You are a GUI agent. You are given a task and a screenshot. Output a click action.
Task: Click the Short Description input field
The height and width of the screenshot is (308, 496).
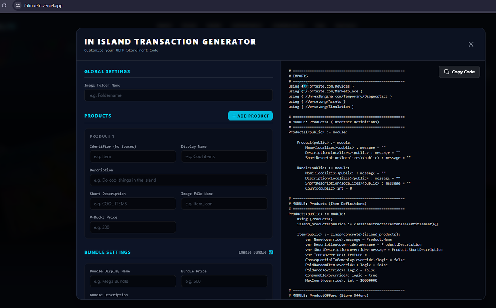pos(133,204)
